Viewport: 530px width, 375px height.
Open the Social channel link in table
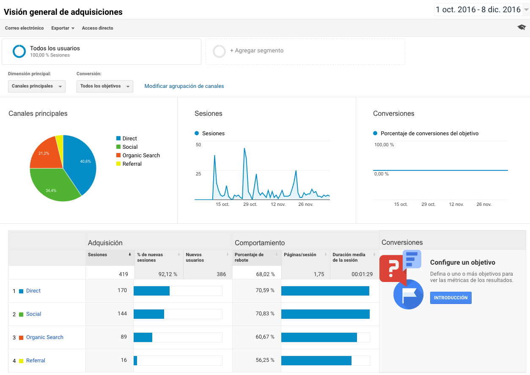tap(34, 314)
